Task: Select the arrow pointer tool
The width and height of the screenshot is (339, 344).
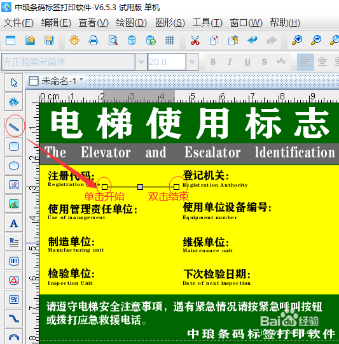Action: coord(14,83)
